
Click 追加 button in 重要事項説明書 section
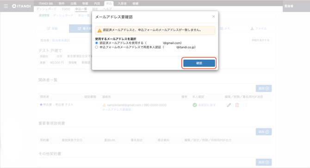click(x=264, y=132)
